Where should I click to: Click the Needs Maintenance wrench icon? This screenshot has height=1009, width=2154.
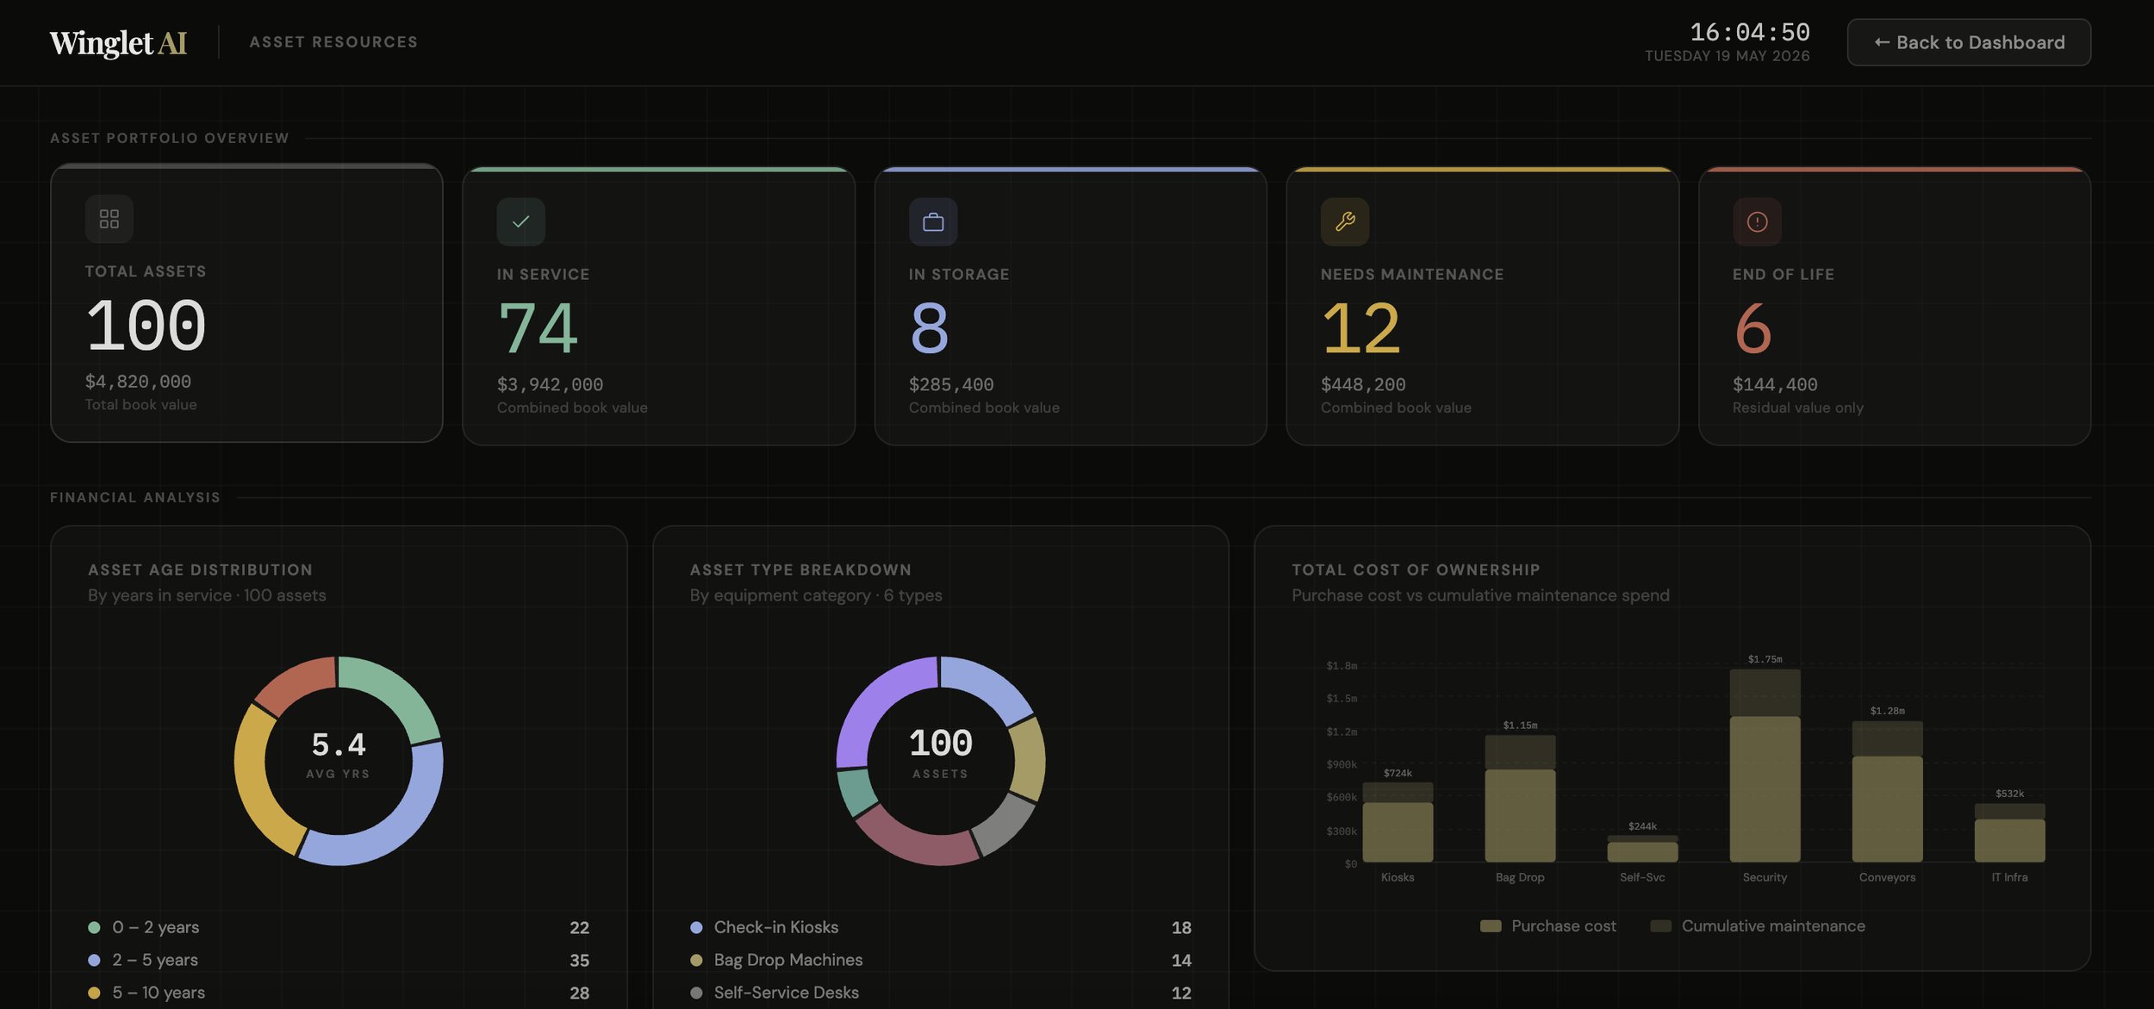tap(1345, 222)
